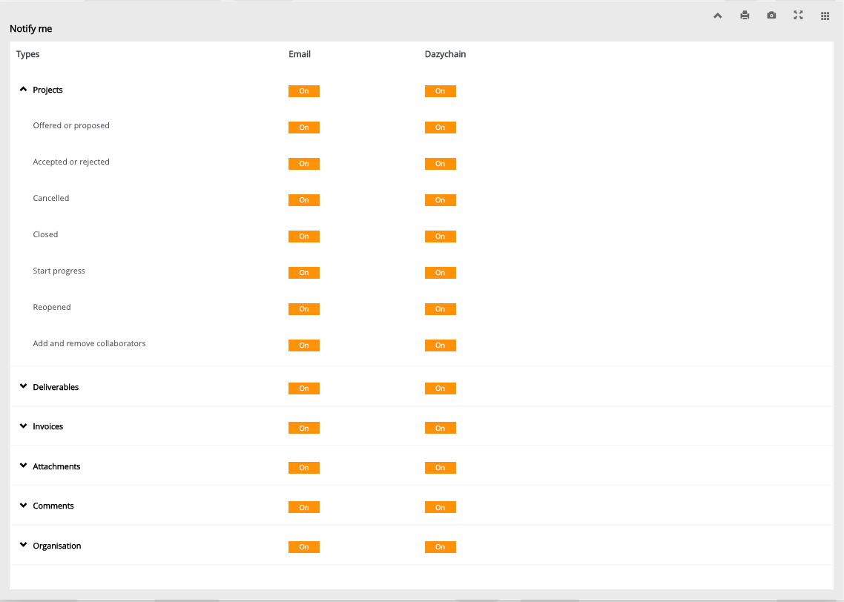Toggle Dazychain for Add and remove collaborators

440,345
